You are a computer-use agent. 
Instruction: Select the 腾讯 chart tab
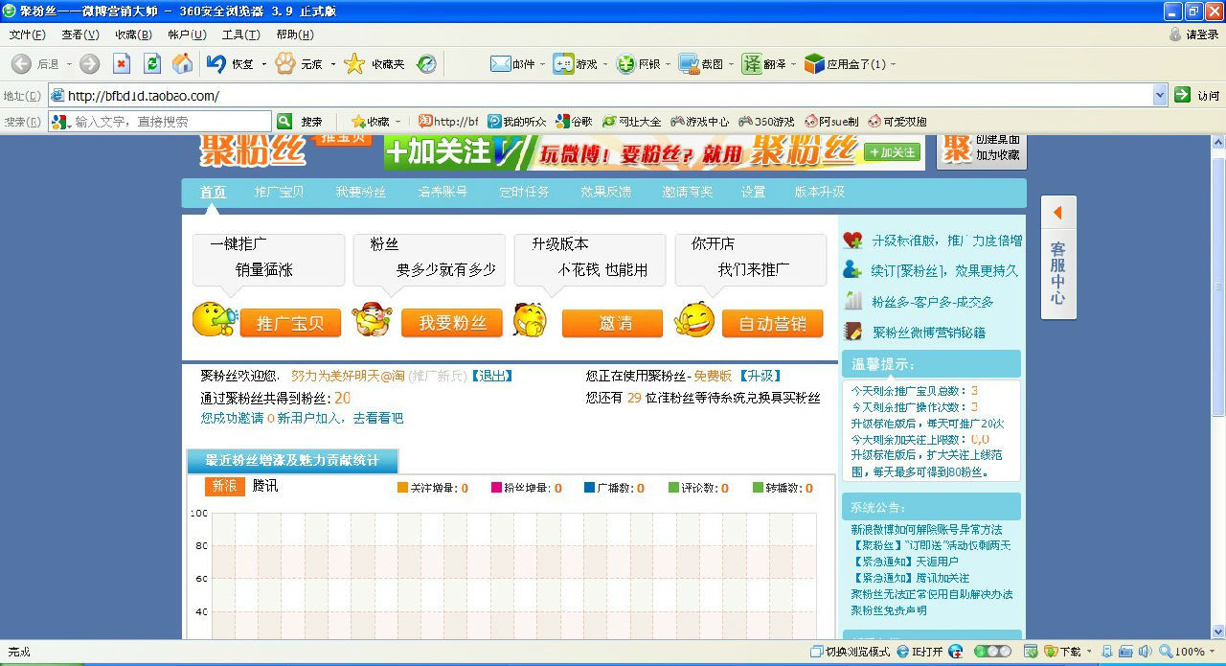(265, 487)
